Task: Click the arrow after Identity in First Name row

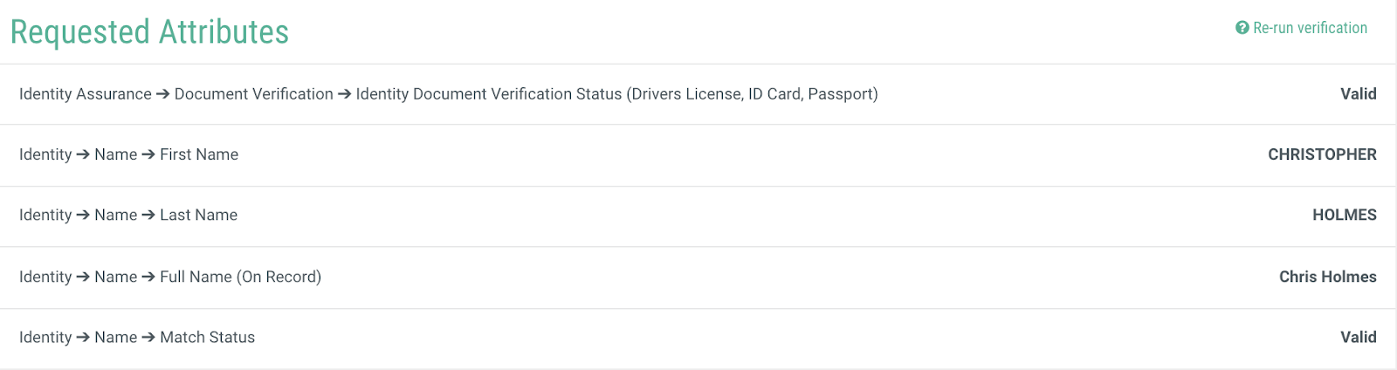Action: pos(83,154)
